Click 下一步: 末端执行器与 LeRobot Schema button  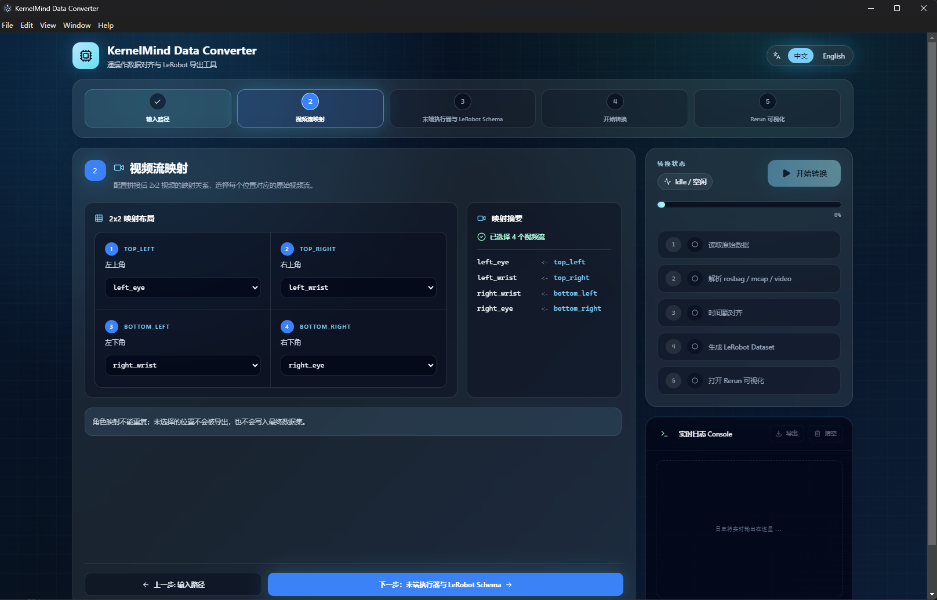(445, 584)
